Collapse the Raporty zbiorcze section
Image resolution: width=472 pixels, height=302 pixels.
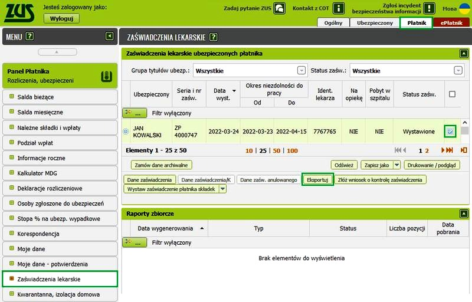464,214
